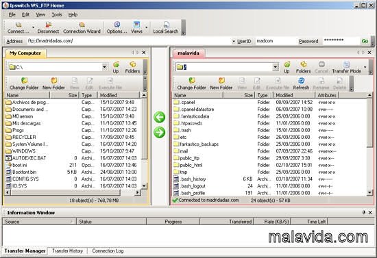
Task: Switch to the Connection Log tab
Action: 108,250
